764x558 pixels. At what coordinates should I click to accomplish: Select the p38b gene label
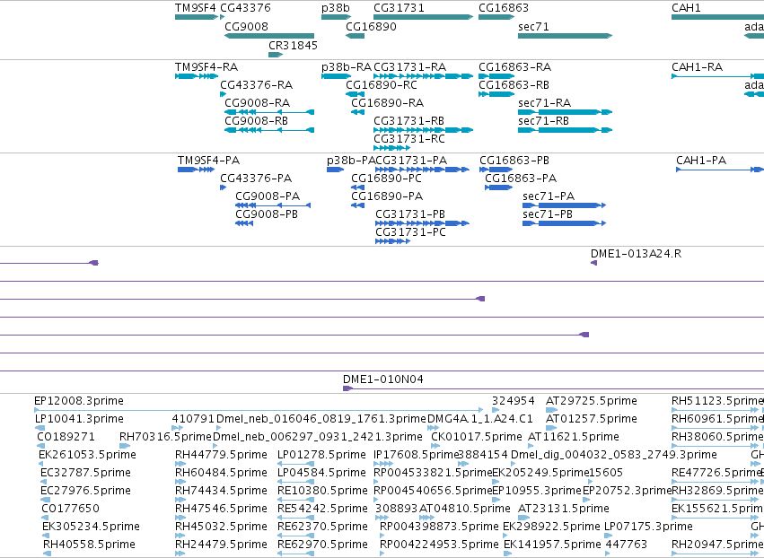(x=335, y=8)
